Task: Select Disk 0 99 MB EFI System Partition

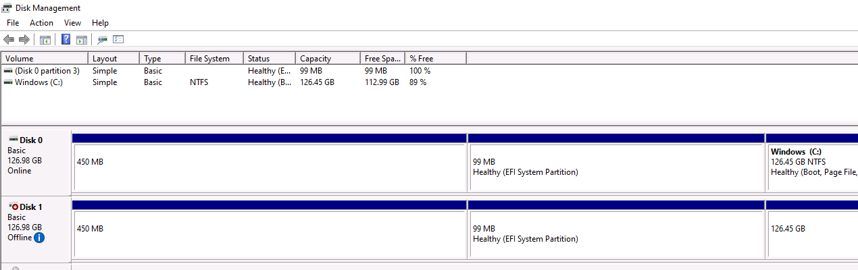Action: pyautogui.click(x=615, y=167)
